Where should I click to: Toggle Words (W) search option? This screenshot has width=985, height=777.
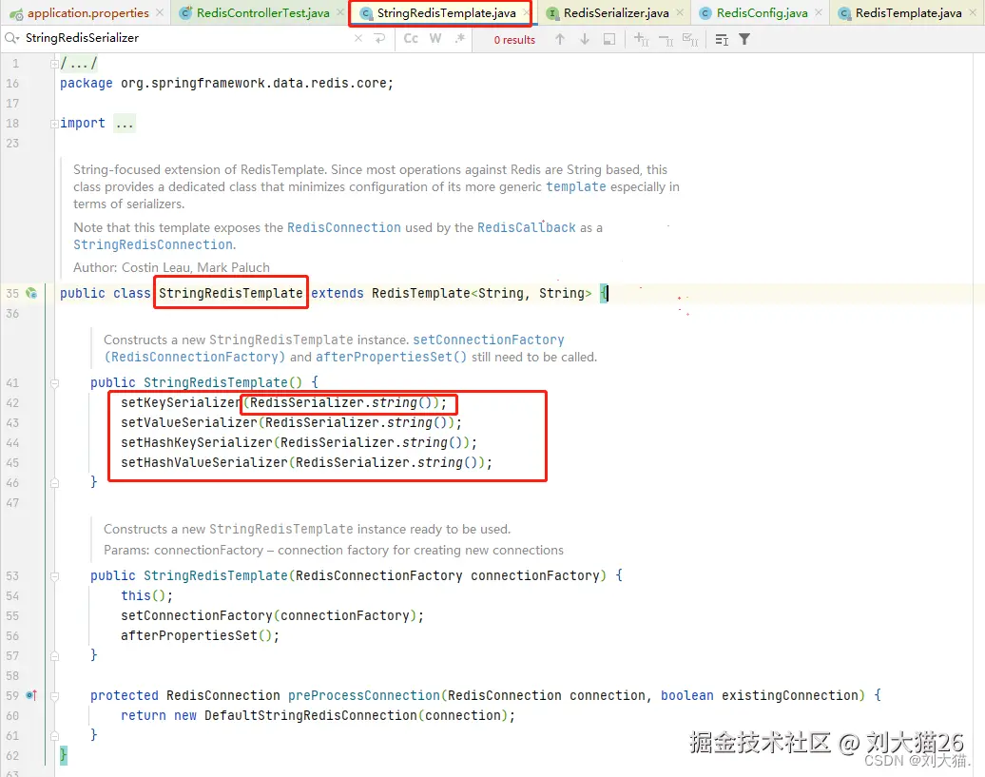(435, 38)
